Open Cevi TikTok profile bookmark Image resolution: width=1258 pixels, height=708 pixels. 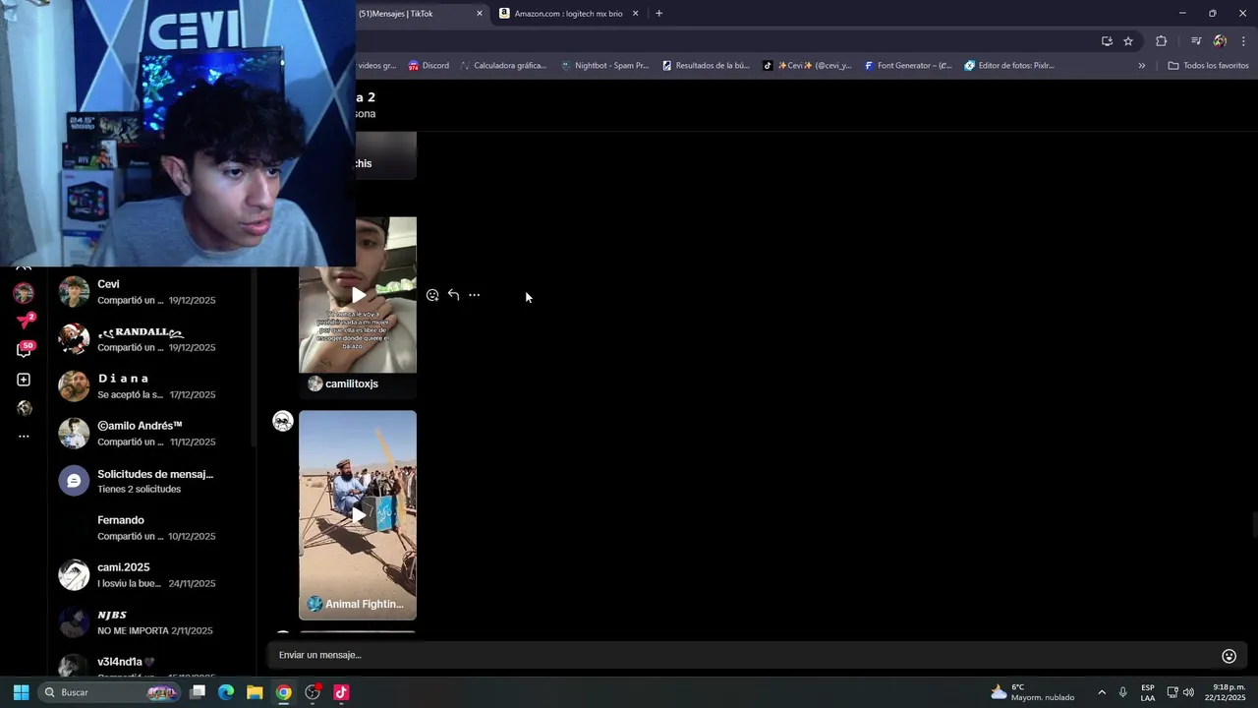807,66
